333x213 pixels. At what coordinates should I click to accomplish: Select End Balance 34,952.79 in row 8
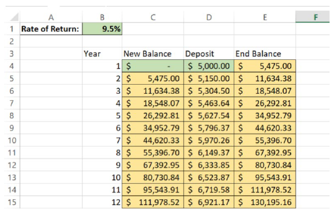(265, 116)
